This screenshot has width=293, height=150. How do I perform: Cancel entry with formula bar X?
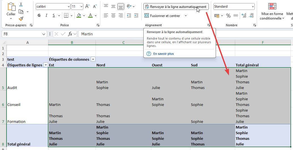pos(56,34)
